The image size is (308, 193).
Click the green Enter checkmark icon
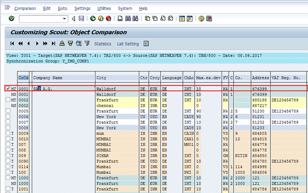11,19
